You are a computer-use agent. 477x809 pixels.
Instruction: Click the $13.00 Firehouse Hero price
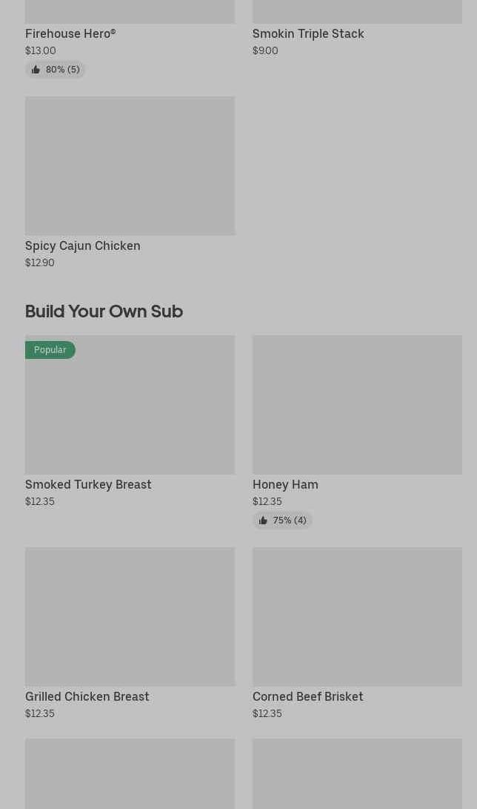41,50
